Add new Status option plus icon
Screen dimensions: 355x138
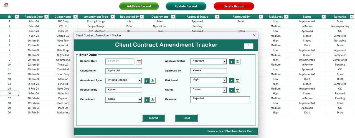[232, 90]
